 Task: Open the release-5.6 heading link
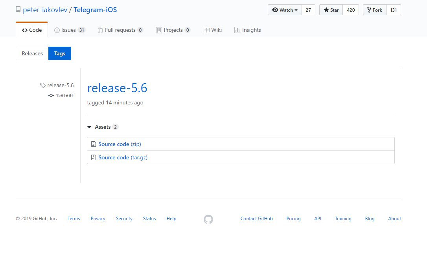coord(117,88)
